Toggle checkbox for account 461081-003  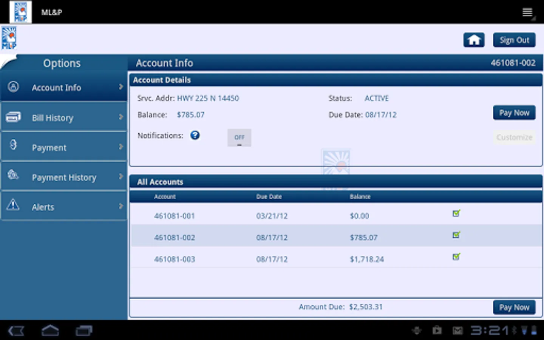456,257
